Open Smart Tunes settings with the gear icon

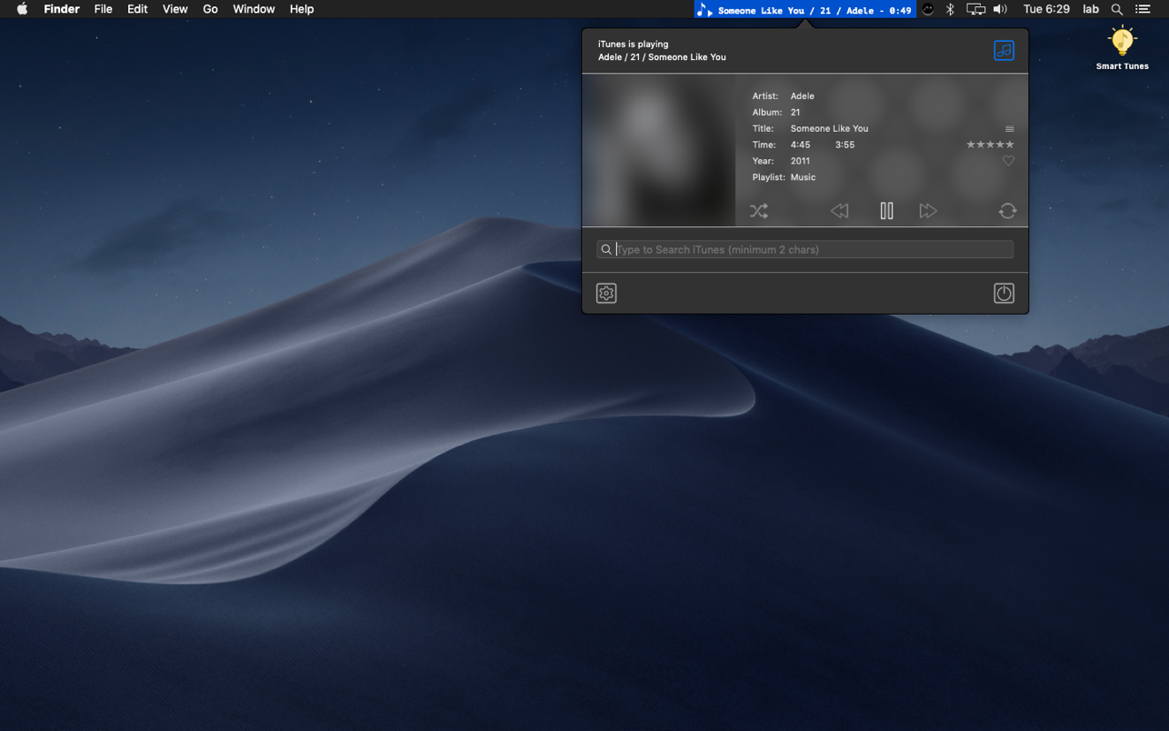coord(606,294)
